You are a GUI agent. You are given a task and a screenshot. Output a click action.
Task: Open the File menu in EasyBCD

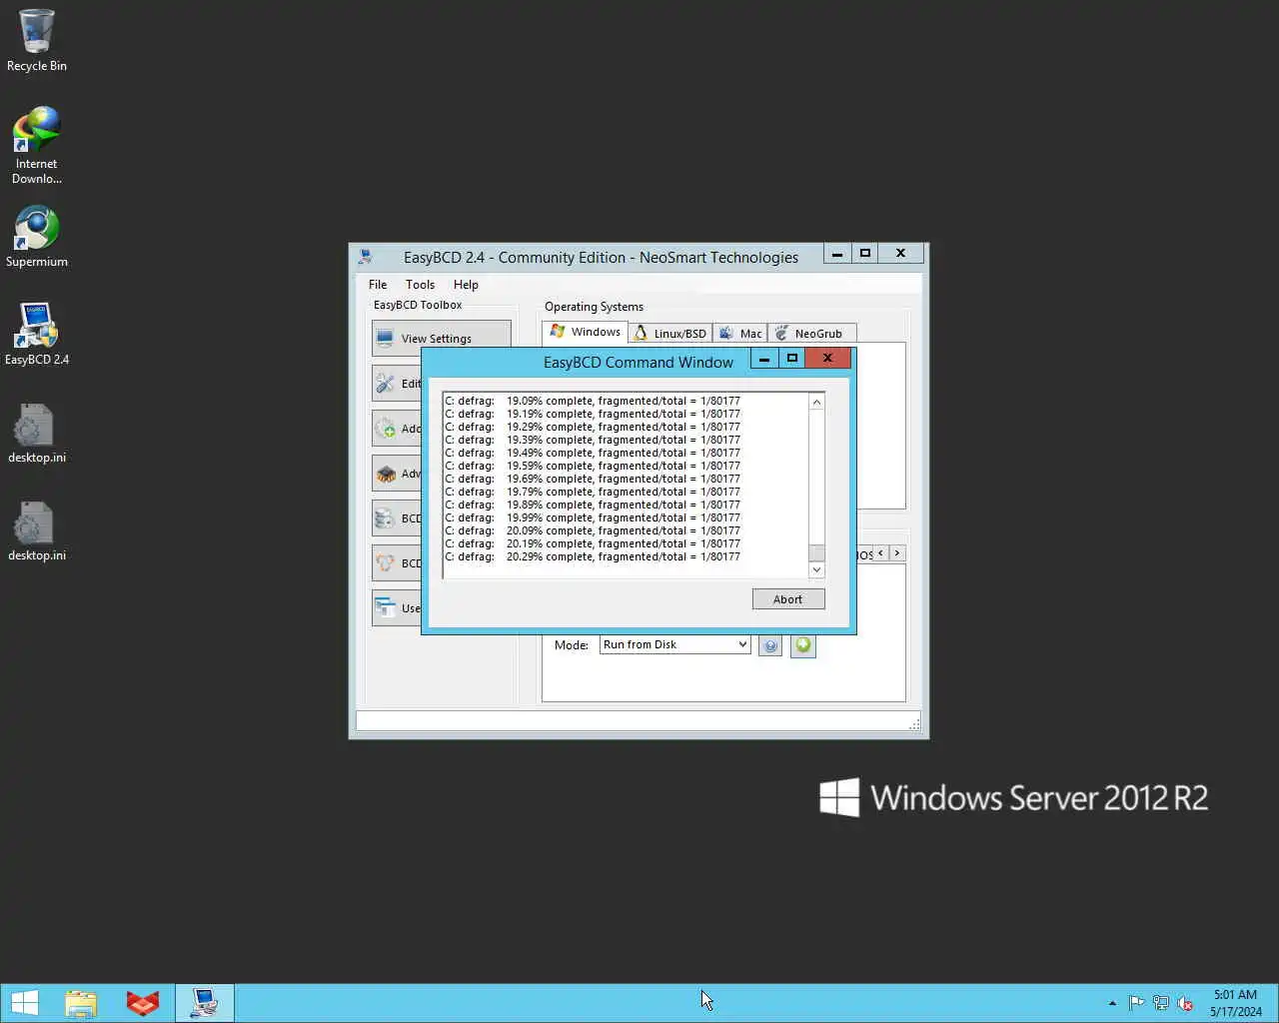tap(378, 285)
